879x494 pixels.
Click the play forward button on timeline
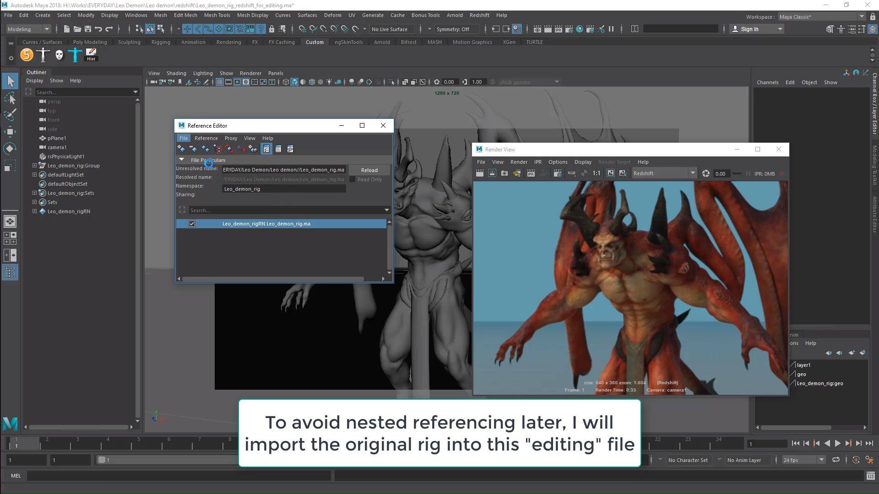(837, 443)
